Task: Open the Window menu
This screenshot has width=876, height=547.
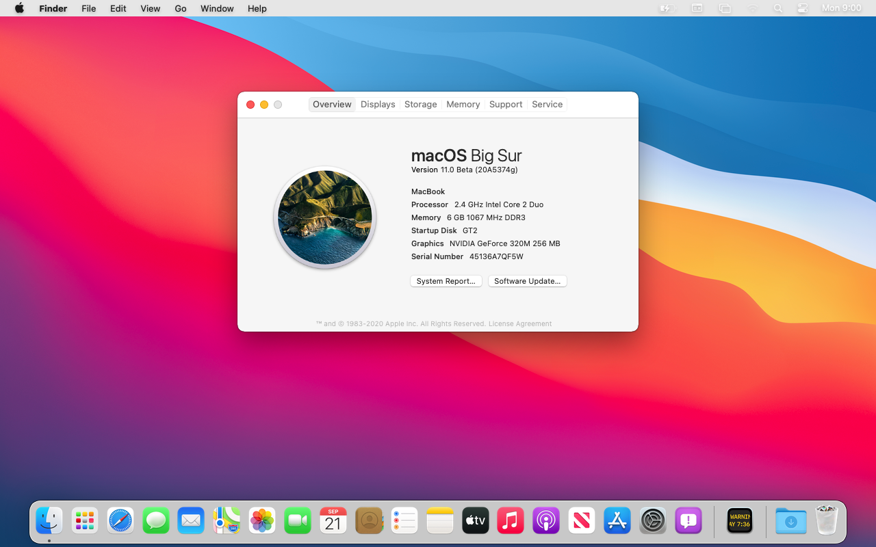Action: tap(217, 8)
